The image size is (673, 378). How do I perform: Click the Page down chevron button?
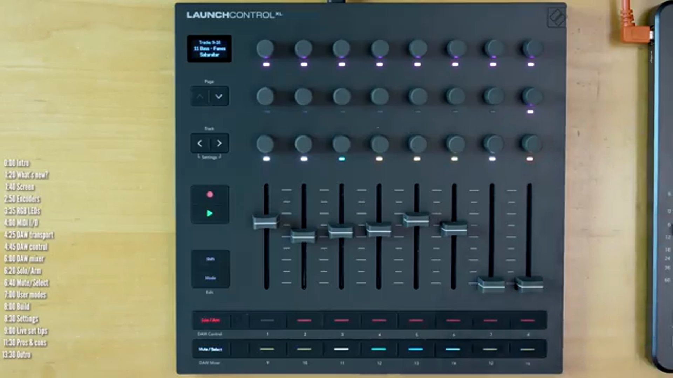[x=219, y=97]
